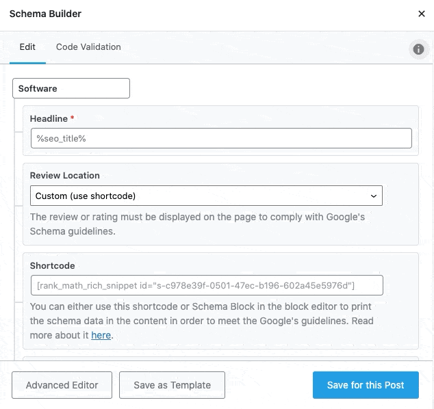Click Save as Template button
Viewport: 434px width, 409px height.
pos(172,385)
